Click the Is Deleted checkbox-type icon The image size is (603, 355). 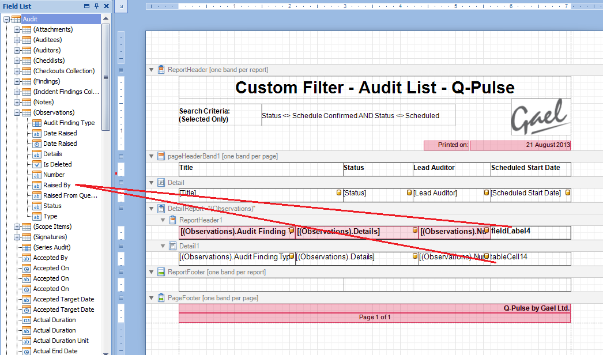pyautogui.click(x=36, y=165)
